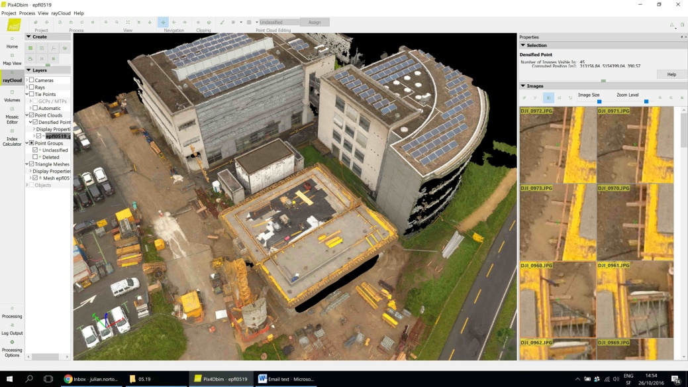This screenshot has height=387, width=688.
Task: Collapse the Triangle Meshes tree node
Action: click(x=27, y=164)
